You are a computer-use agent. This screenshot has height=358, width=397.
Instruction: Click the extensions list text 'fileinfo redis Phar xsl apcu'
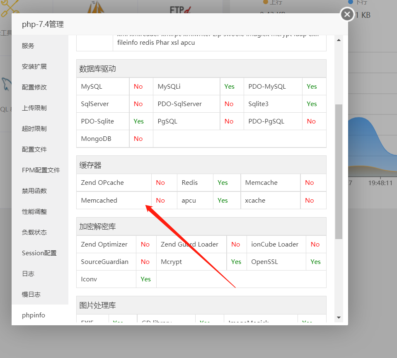[x=156, y=43]
